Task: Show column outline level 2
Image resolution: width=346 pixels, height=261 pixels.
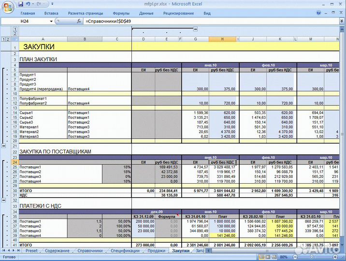Action: (15, 34)
